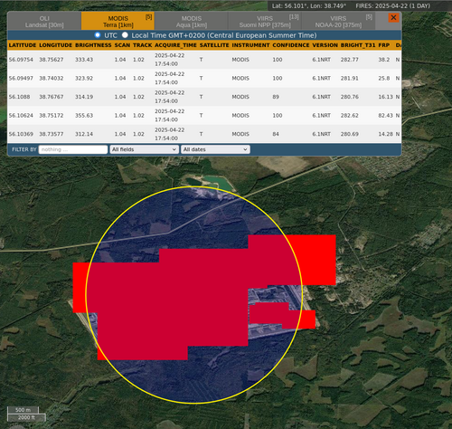452x429 pixels.
Task: Open the MODIS Aqua [1km] tab
Action: [x=192, y=22]
